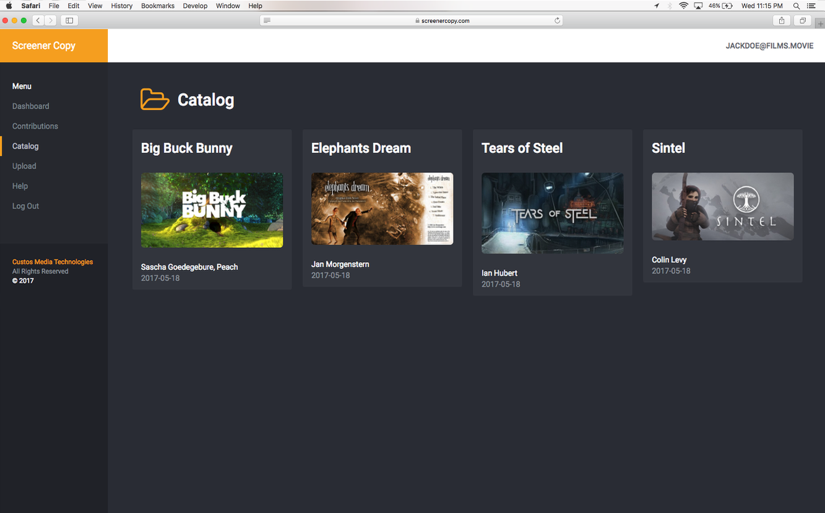Click the Screener Copy logo
Image resolution: width=825 pixels, height=513 pixels.
pos(44,46)
